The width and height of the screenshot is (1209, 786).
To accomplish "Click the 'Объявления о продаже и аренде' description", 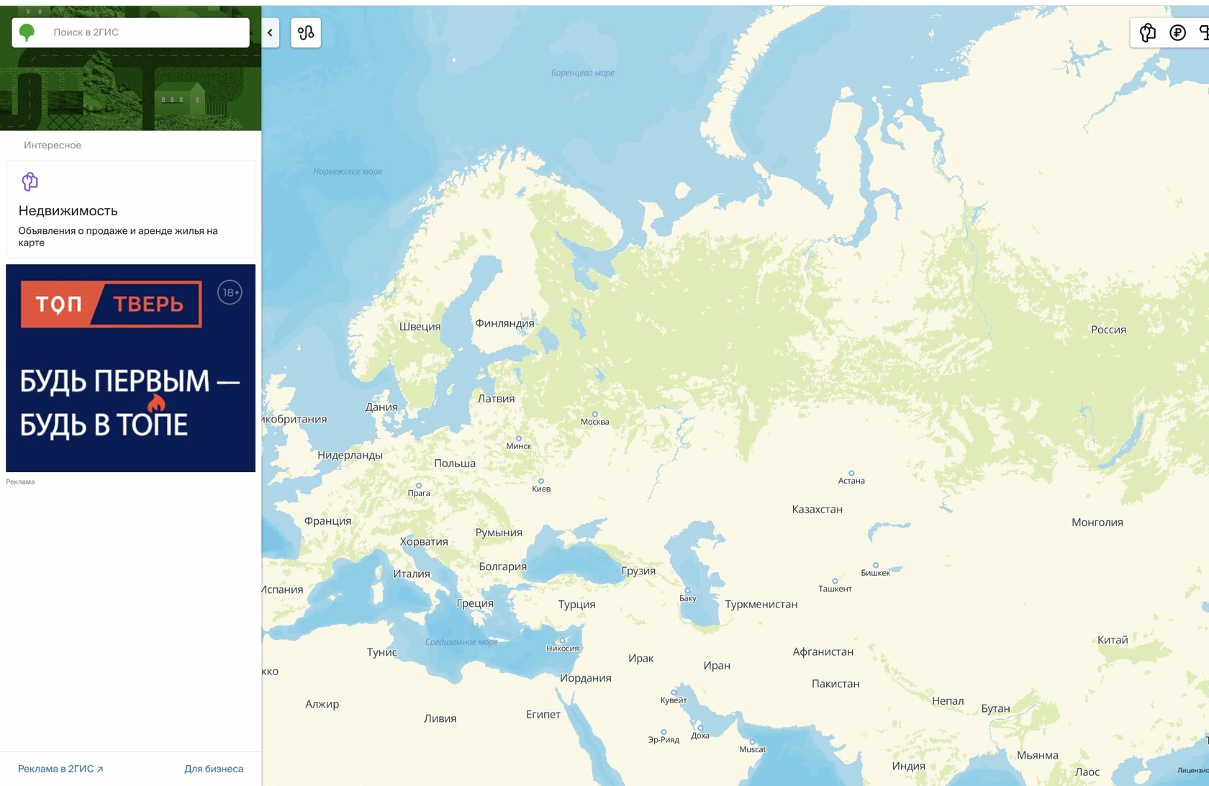I will pyautogui.click(x=118, y=237).
